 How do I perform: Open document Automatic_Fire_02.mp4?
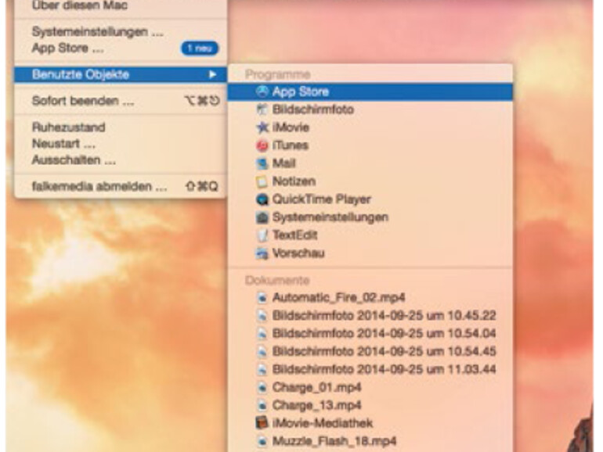[x=370, y=298]
